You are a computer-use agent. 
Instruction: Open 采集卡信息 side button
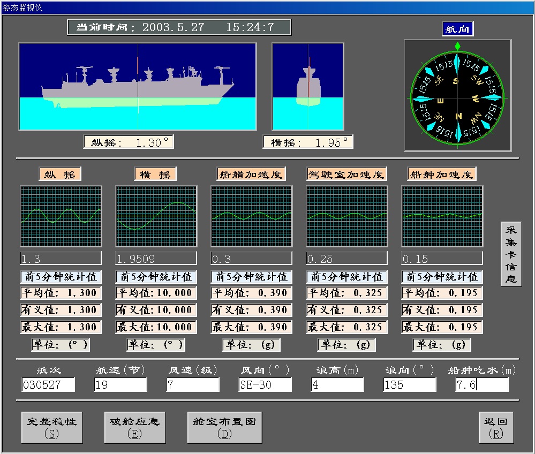[x=511, y=254]
